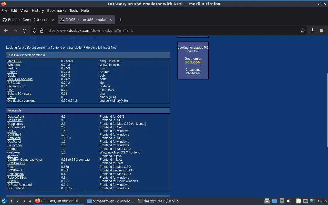Click the Fedora rpm link
Screen dimensions: 328x205
click(x=12, y=68)
